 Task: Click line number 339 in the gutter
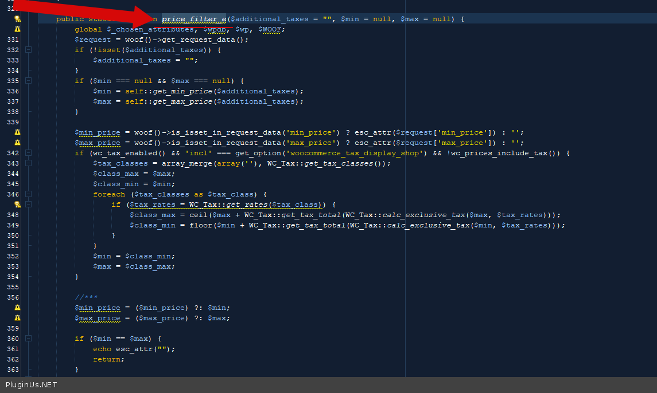pyautogui.click(x=13, y=122)
